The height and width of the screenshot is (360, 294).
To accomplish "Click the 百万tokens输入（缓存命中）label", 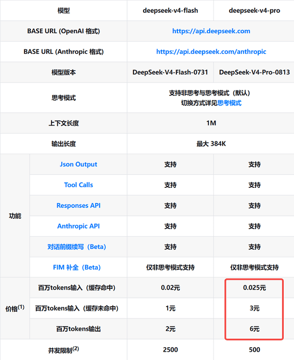I will coord(76,288).
